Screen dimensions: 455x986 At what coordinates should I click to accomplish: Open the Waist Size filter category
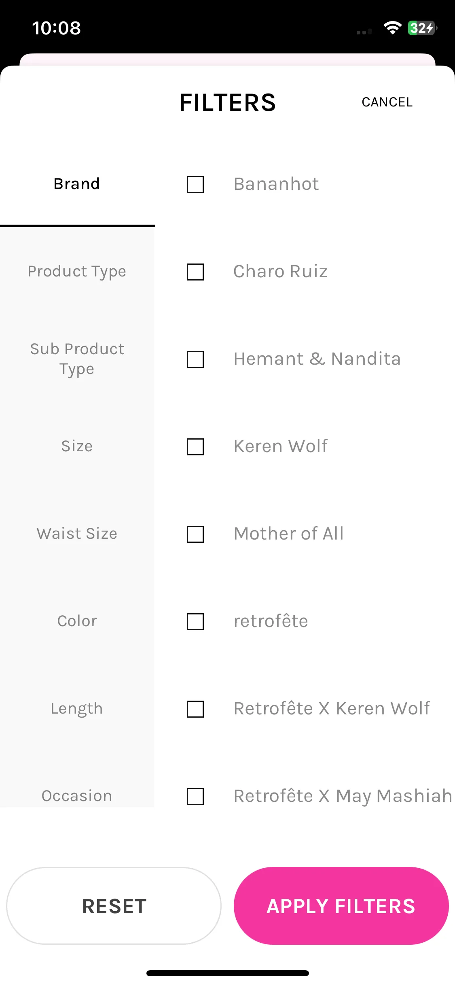pos(77,533)
